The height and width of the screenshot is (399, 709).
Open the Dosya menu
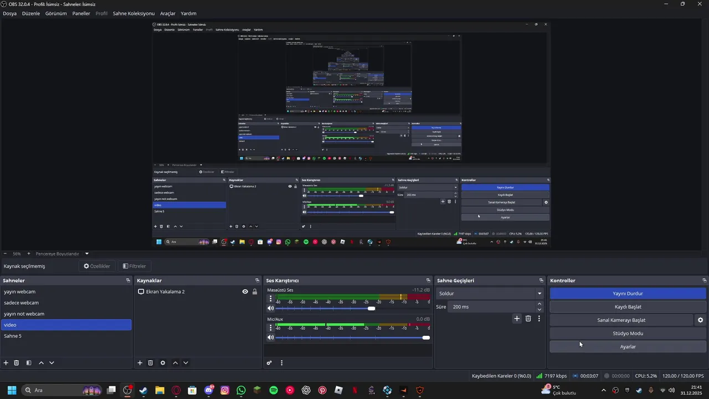pyautogui.click(x=9, y=13)
